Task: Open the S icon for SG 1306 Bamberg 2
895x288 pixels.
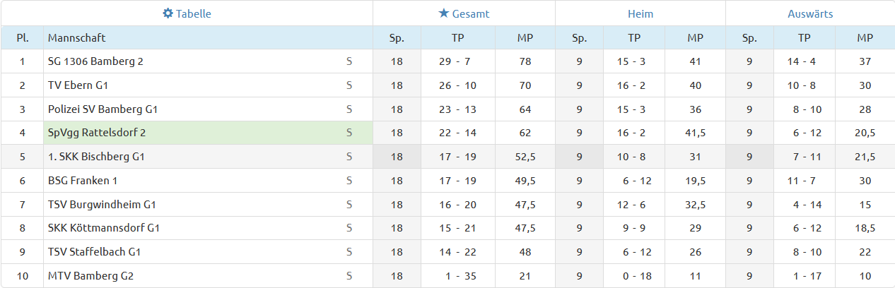Action: pyautogui.click(x=349, y=61)
